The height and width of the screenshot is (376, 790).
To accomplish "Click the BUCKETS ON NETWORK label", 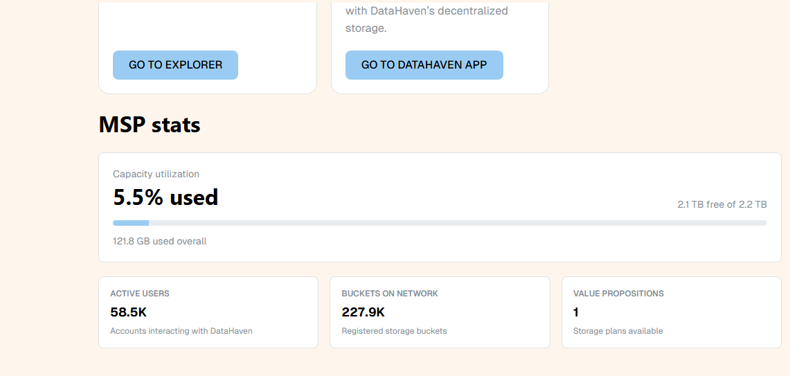I will 390,294.
